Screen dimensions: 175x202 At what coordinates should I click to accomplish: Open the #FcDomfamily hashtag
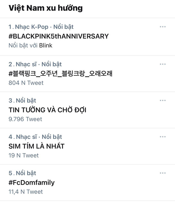click(x=32, y=183)
